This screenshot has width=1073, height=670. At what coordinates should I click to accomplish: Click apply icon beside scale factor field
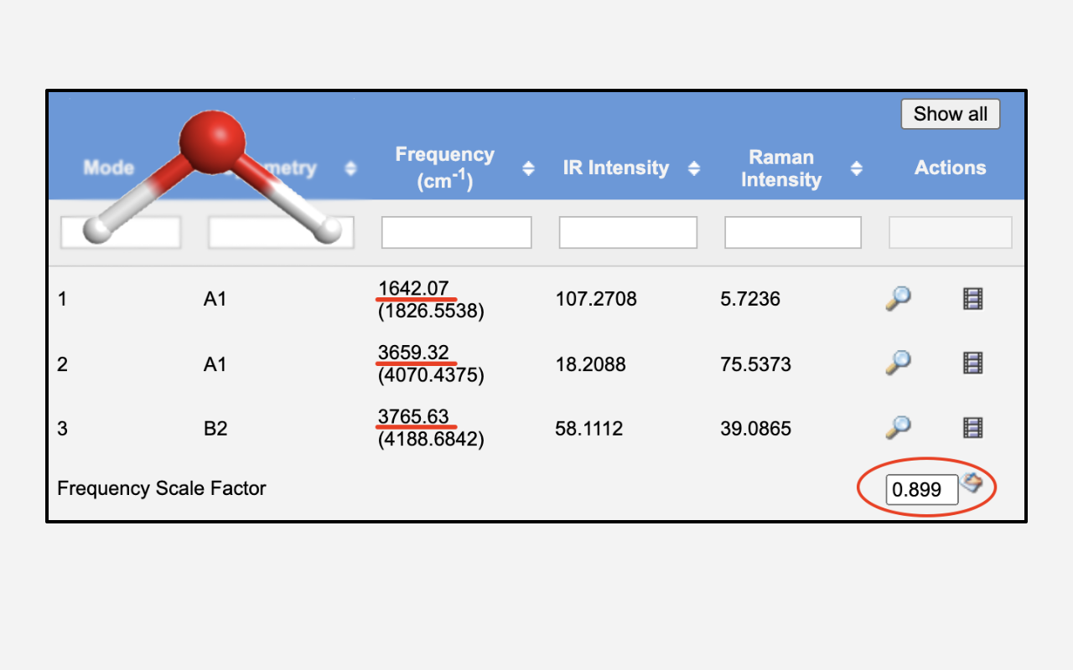pyautogui.click(x=972, y=482)
